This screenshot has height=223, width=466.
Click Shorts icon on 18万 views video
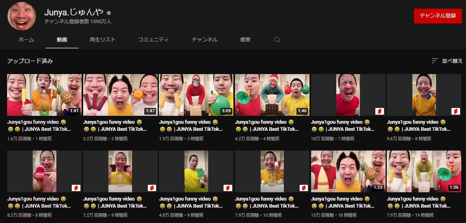pyautogui.click(x=380, y=111)
